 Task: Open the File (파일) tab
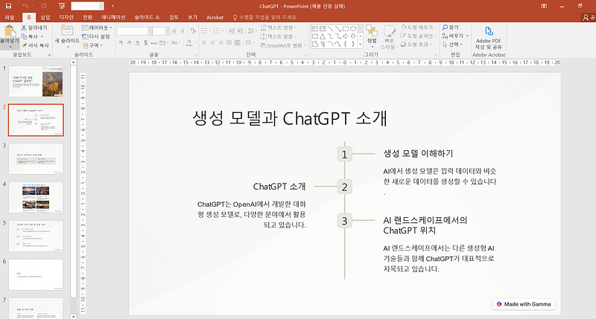[x=9, y=17]
